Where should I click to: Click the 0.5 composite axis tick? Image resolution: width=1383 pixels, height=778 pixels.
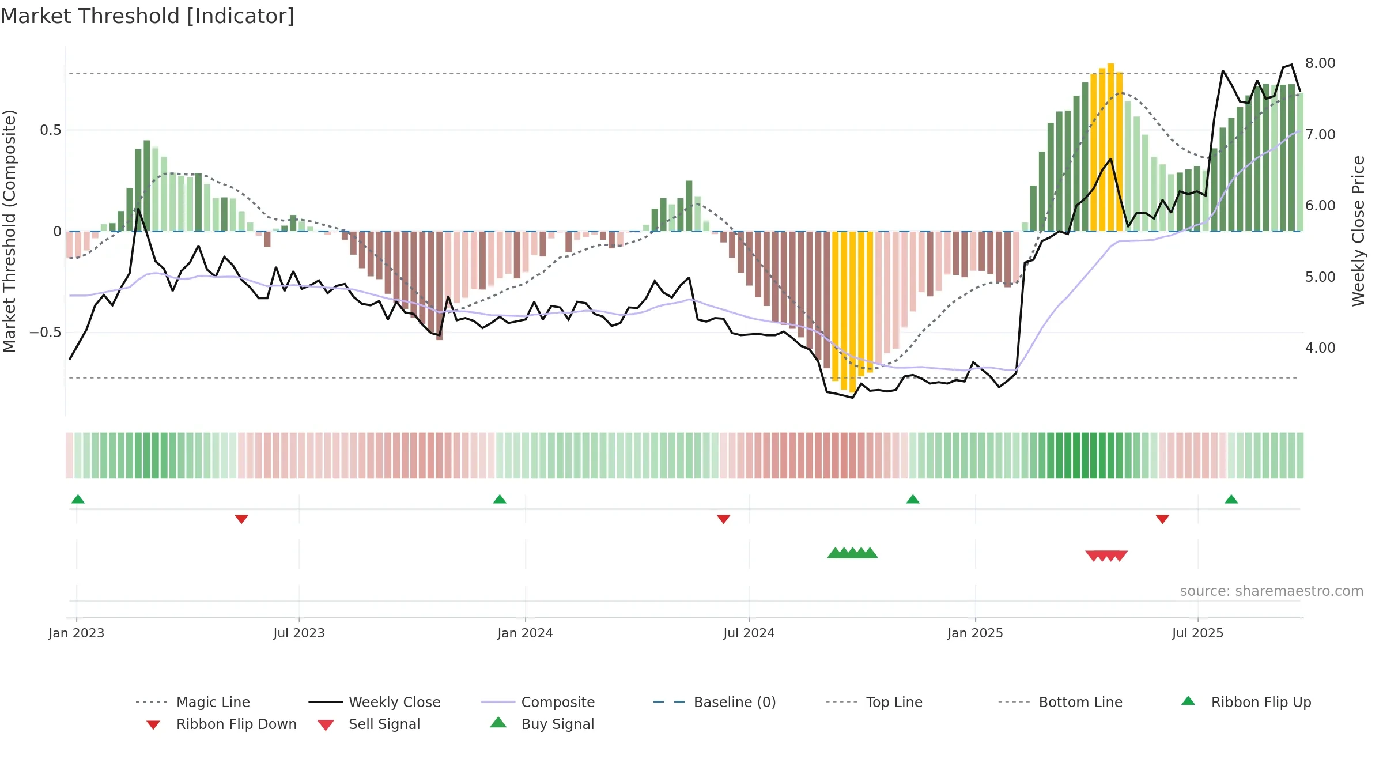click(x=51, y=130)
